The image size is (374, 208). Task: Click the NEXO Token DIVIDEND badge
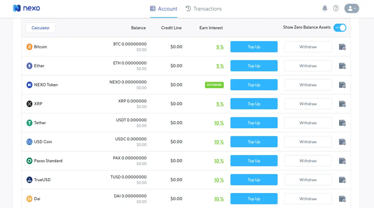[214, 85]
